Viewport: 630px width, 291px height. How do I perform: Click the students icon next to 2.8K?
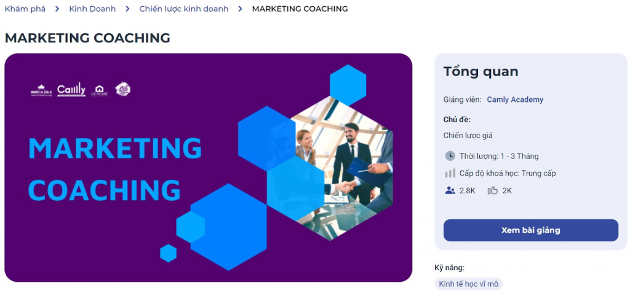click(x=450, y=190)
